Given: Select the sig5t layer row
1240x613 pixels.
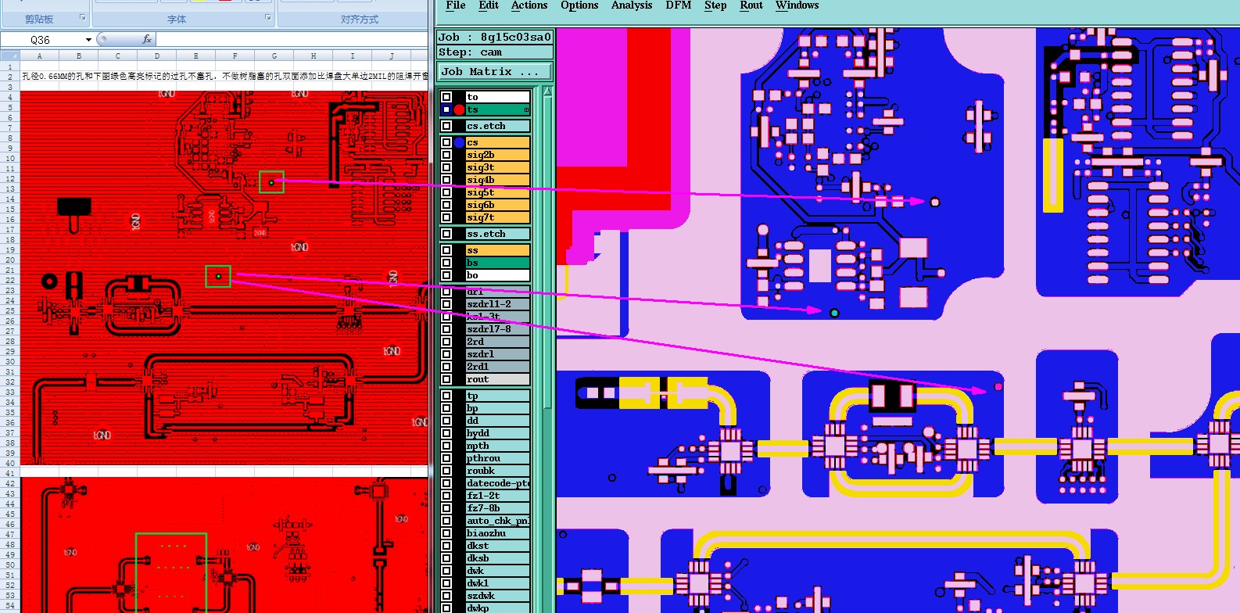Looking at the screenshot, I should 498,192.
